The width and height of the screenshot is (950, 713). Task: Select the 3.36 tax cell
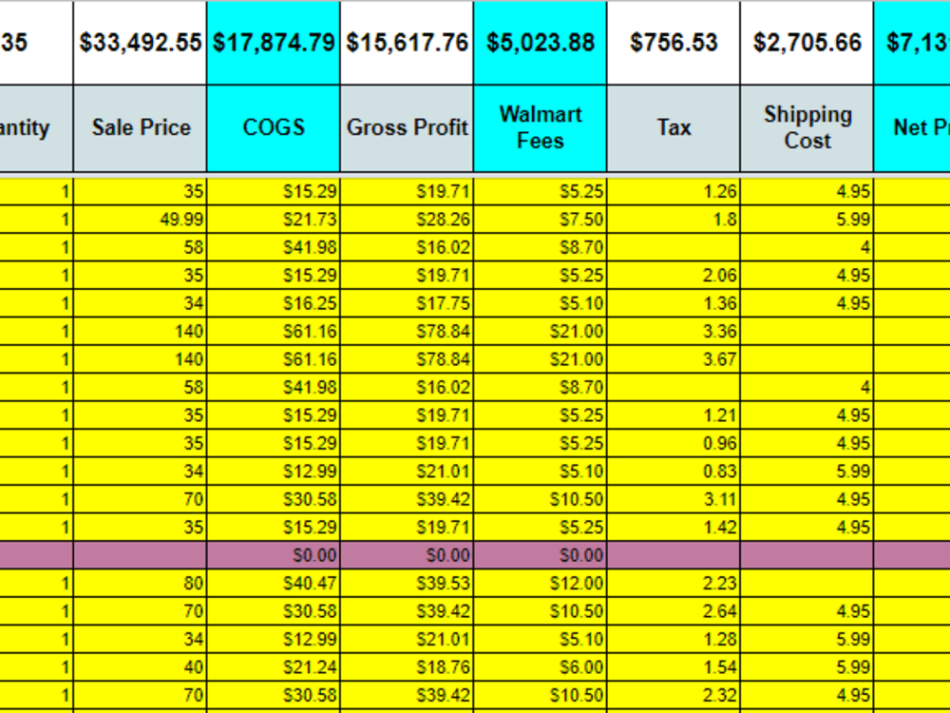(674, 331)
